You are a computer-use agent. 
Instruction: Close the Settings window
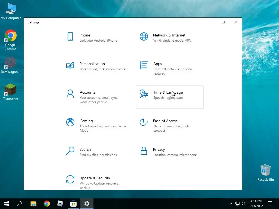tap(236, 22)
